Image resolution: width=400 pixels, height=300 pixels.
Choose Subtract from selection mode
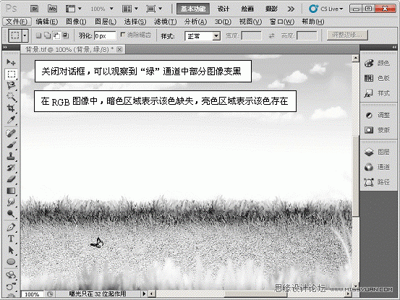pos(56,35)
